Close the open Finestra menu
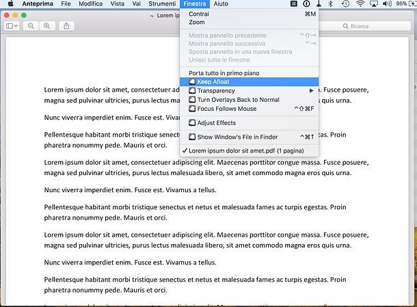417x307 pixels. coord(195,3)
